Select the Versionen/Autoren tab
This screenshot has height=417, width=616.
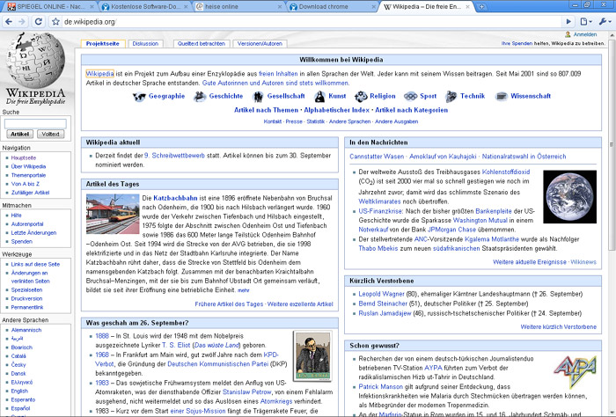(260, 44)
